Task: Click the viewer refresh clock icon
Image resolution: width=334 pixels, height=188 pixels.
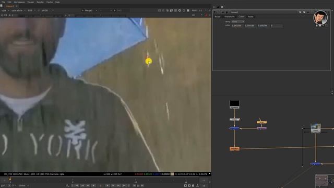Action: tap(180, 10)
